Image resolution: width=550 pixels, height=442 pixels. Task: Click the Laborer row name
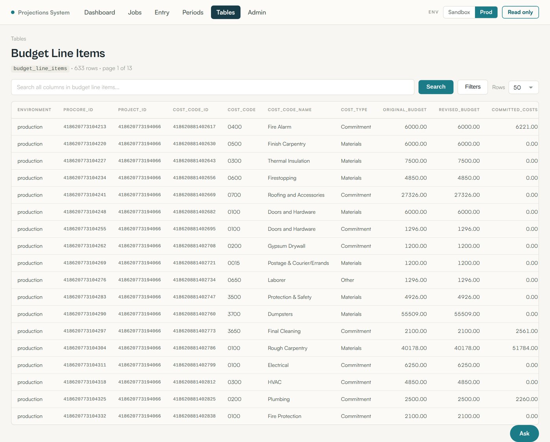[x=277, y=280]
